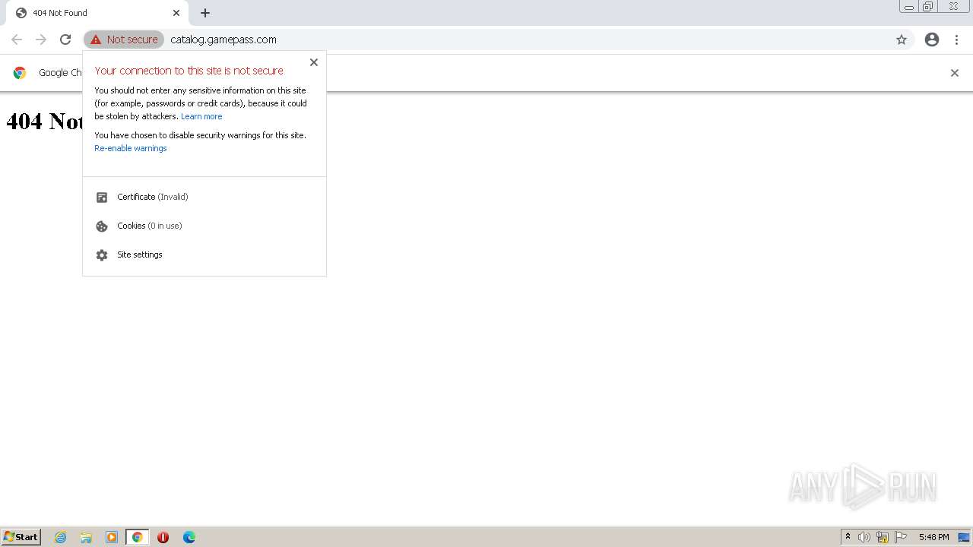The width and height of the screenshot is (973, 547).
Task: Open Site settings from the popup
Action: pyautogui.click(x=204, y=255)
